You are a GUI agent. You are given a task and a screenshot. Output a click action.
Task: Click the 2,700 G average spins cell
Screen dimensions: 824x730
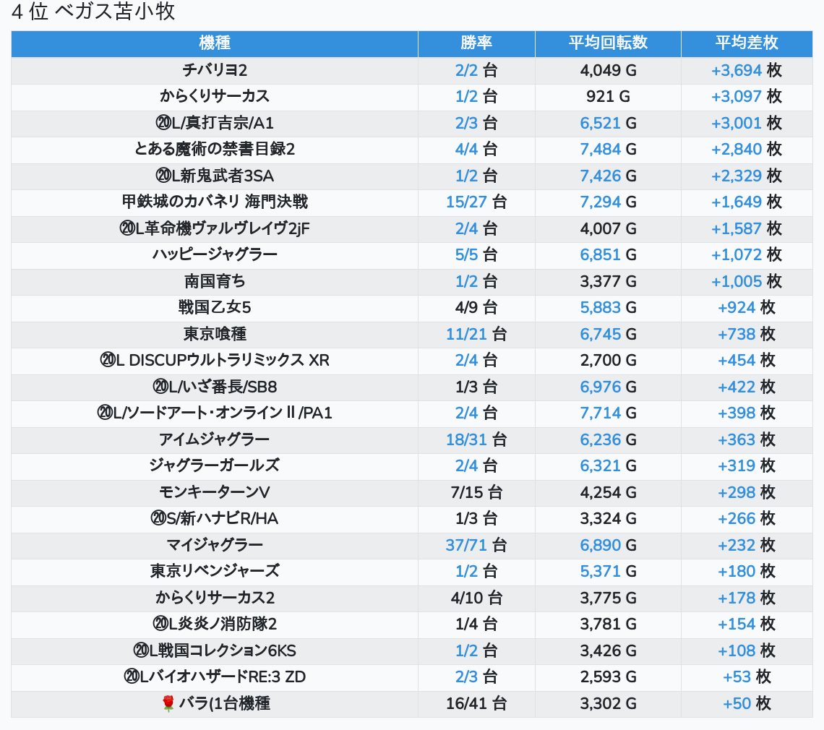pyautogui.click(x=608, y=361)
